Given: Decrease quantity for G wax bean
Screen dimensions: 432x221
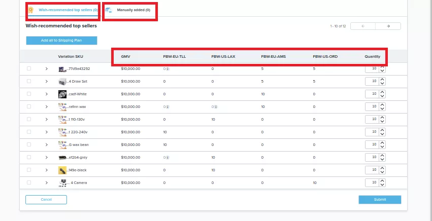Looking at the screenshot, I should pos(382,146).
